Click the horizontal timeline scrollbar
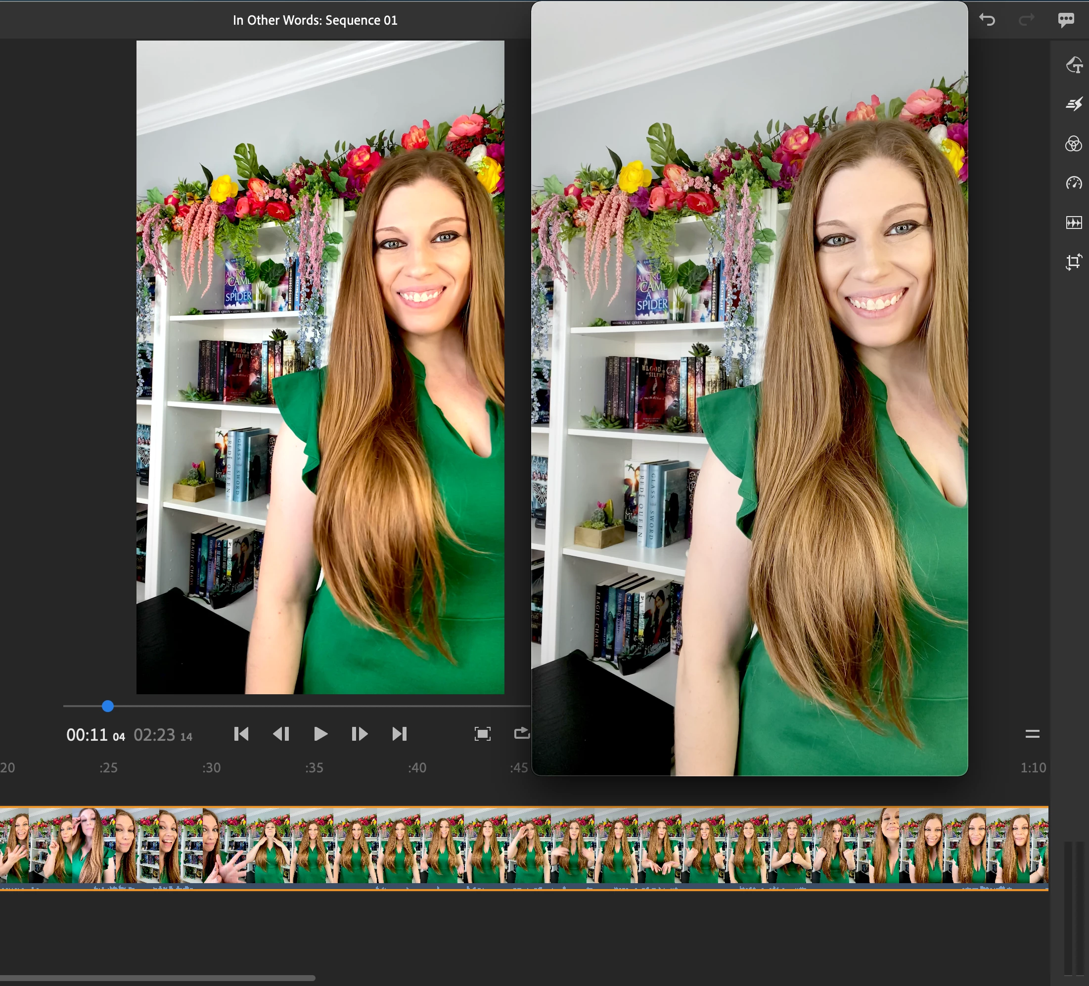1089x986 pixels. pos(157,978)
